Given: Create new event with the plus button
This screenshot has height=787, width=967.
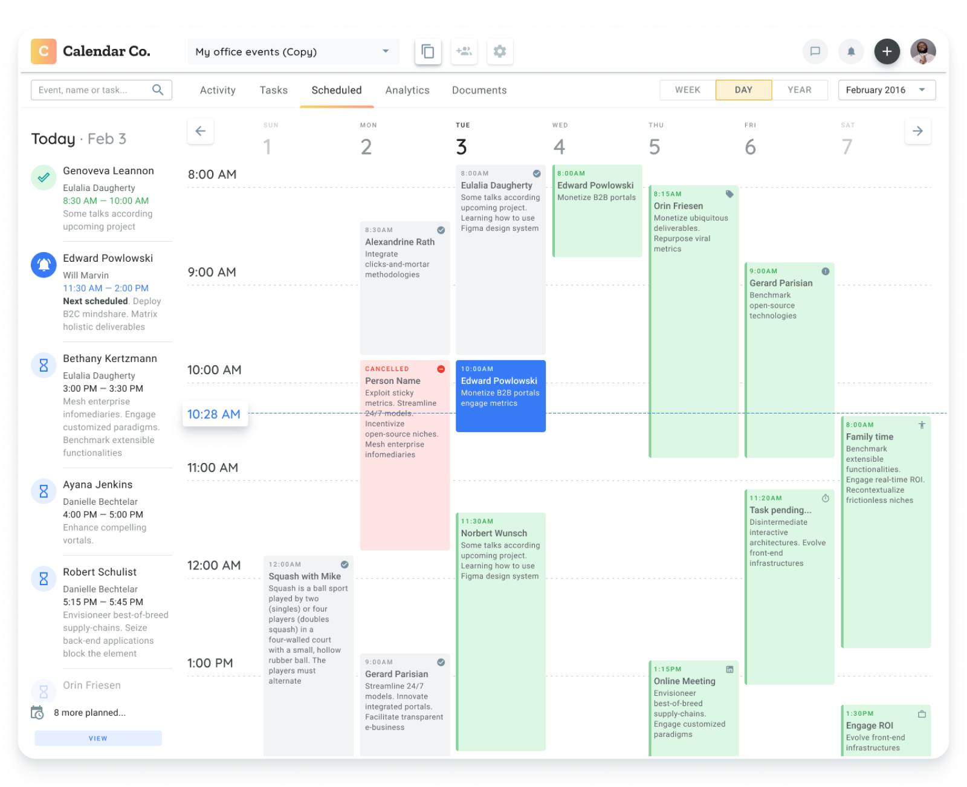Looking at the screenshot, I should [887, 51].
